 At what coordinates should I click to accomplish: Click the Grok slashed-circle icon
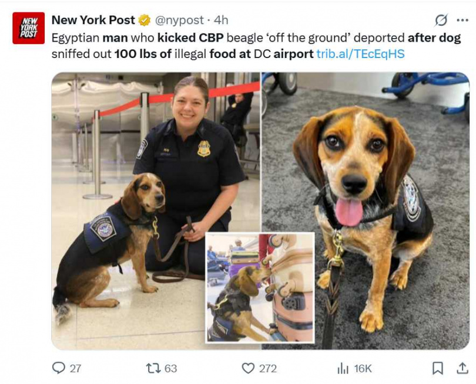[x=441, y=21]
